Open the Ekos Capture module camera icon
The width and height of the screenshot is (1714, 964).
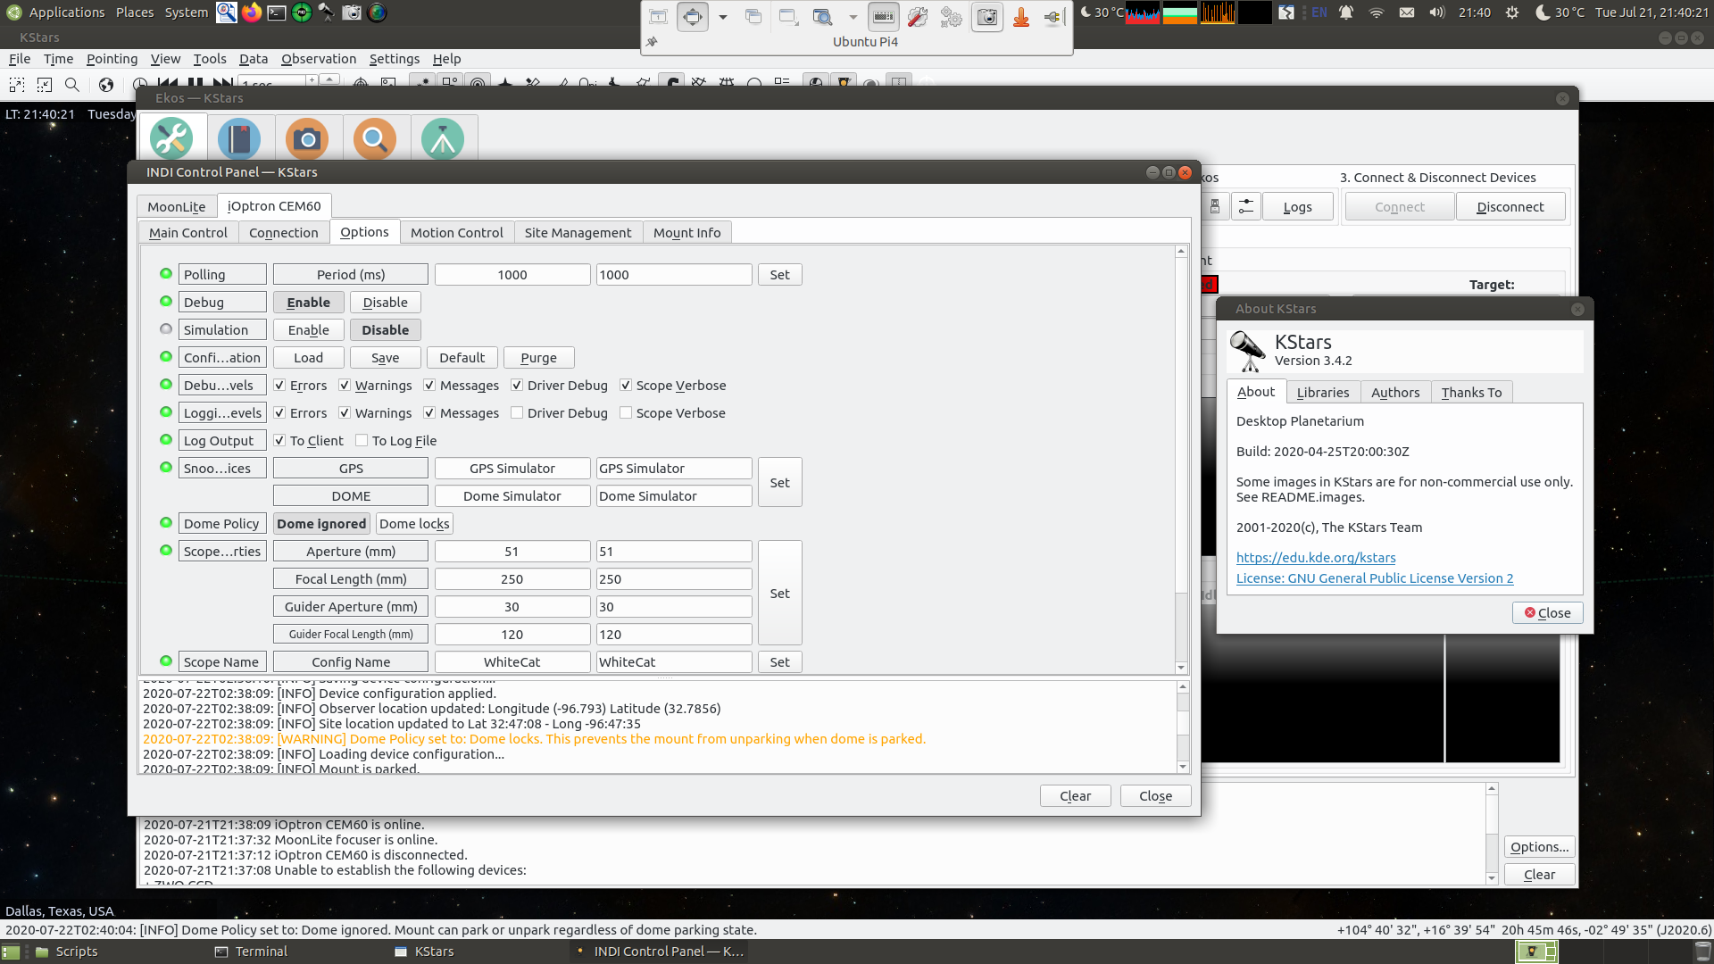click(x=307, y=139)
